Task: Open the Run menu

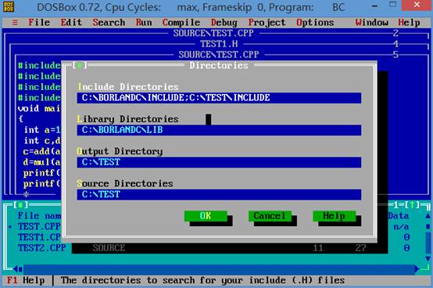Action: tap(144, 23)
